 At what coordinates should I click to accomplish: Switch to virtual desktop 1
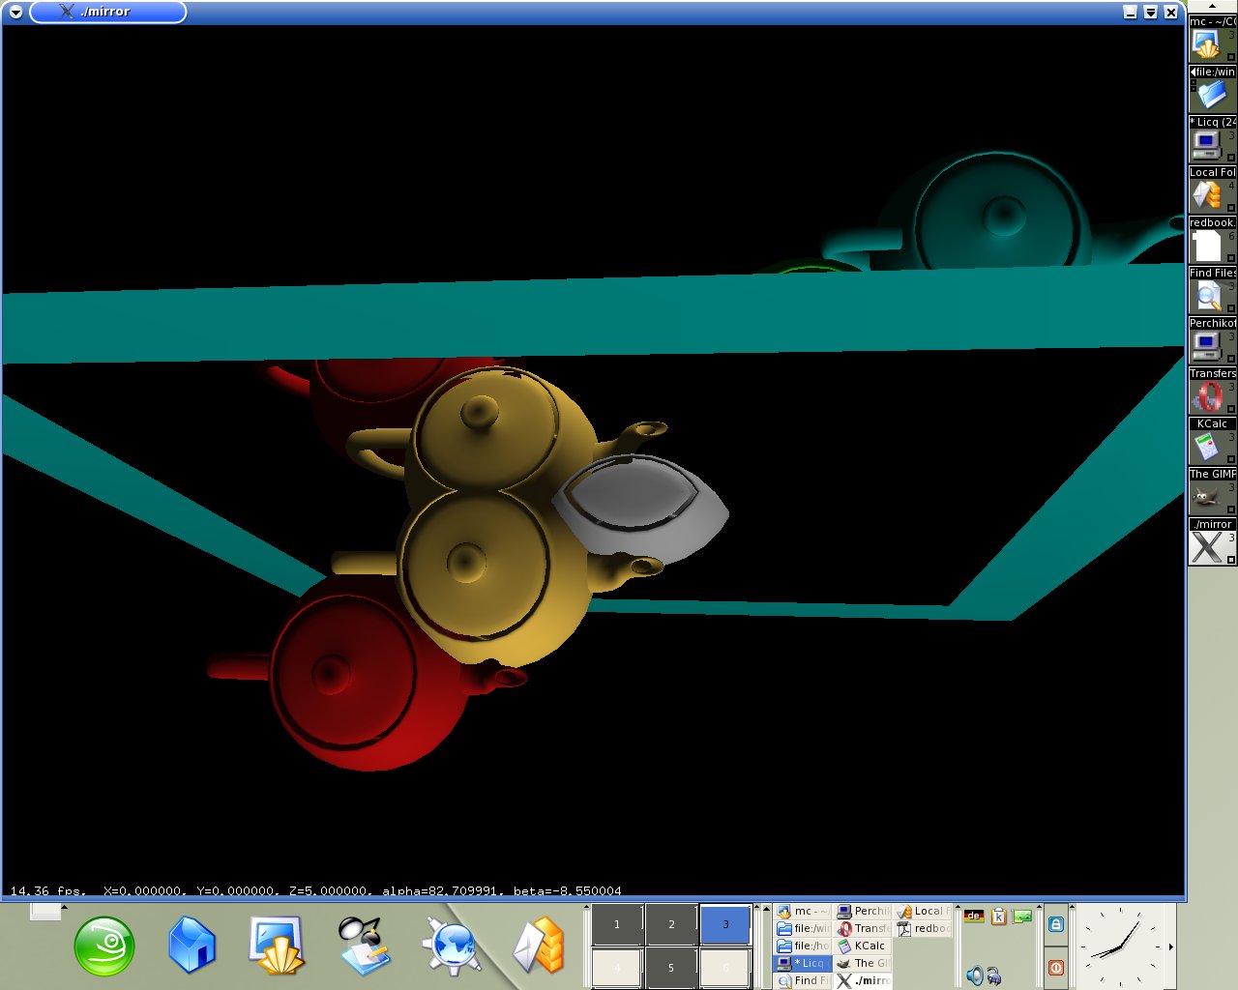pos(617,924)
